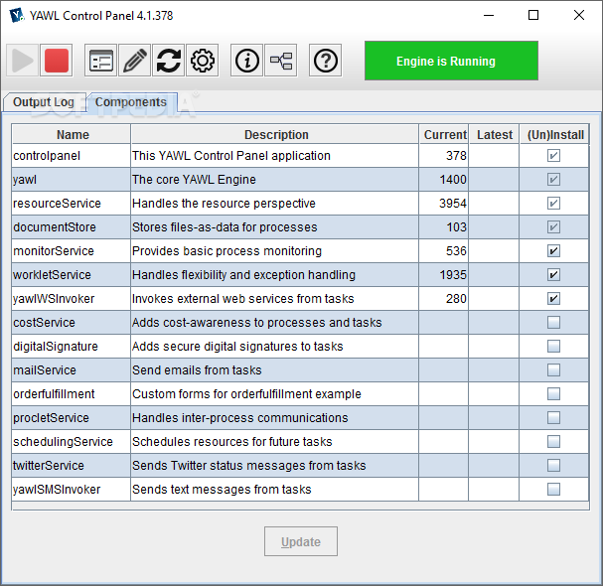The width and height of the screenshot is (603, 586).
Task: Check the schedulingService install checkbox
Action: (553, 442)
